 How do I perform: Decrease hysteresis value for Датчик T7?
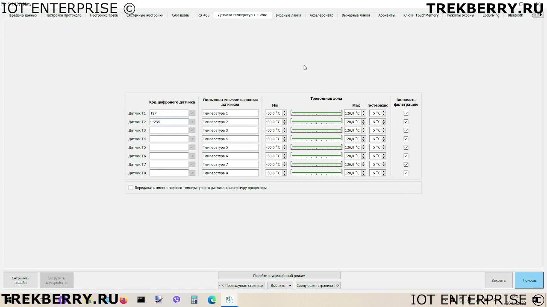(x=384, y=166)
